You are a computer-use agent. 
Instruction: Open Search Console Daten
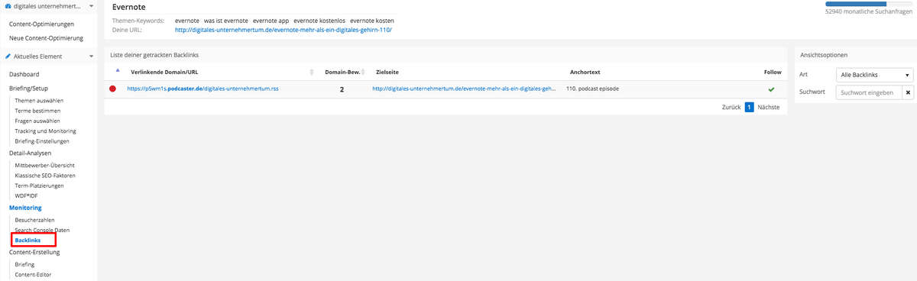(x=42, y=230)
